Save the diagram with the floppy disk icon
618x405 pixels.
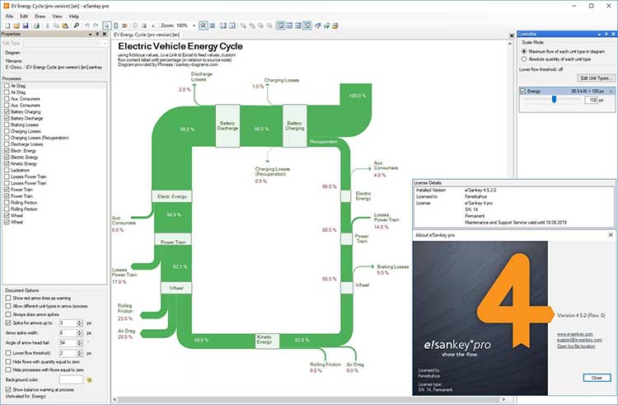pyautogui.click(x=26, y=26)
